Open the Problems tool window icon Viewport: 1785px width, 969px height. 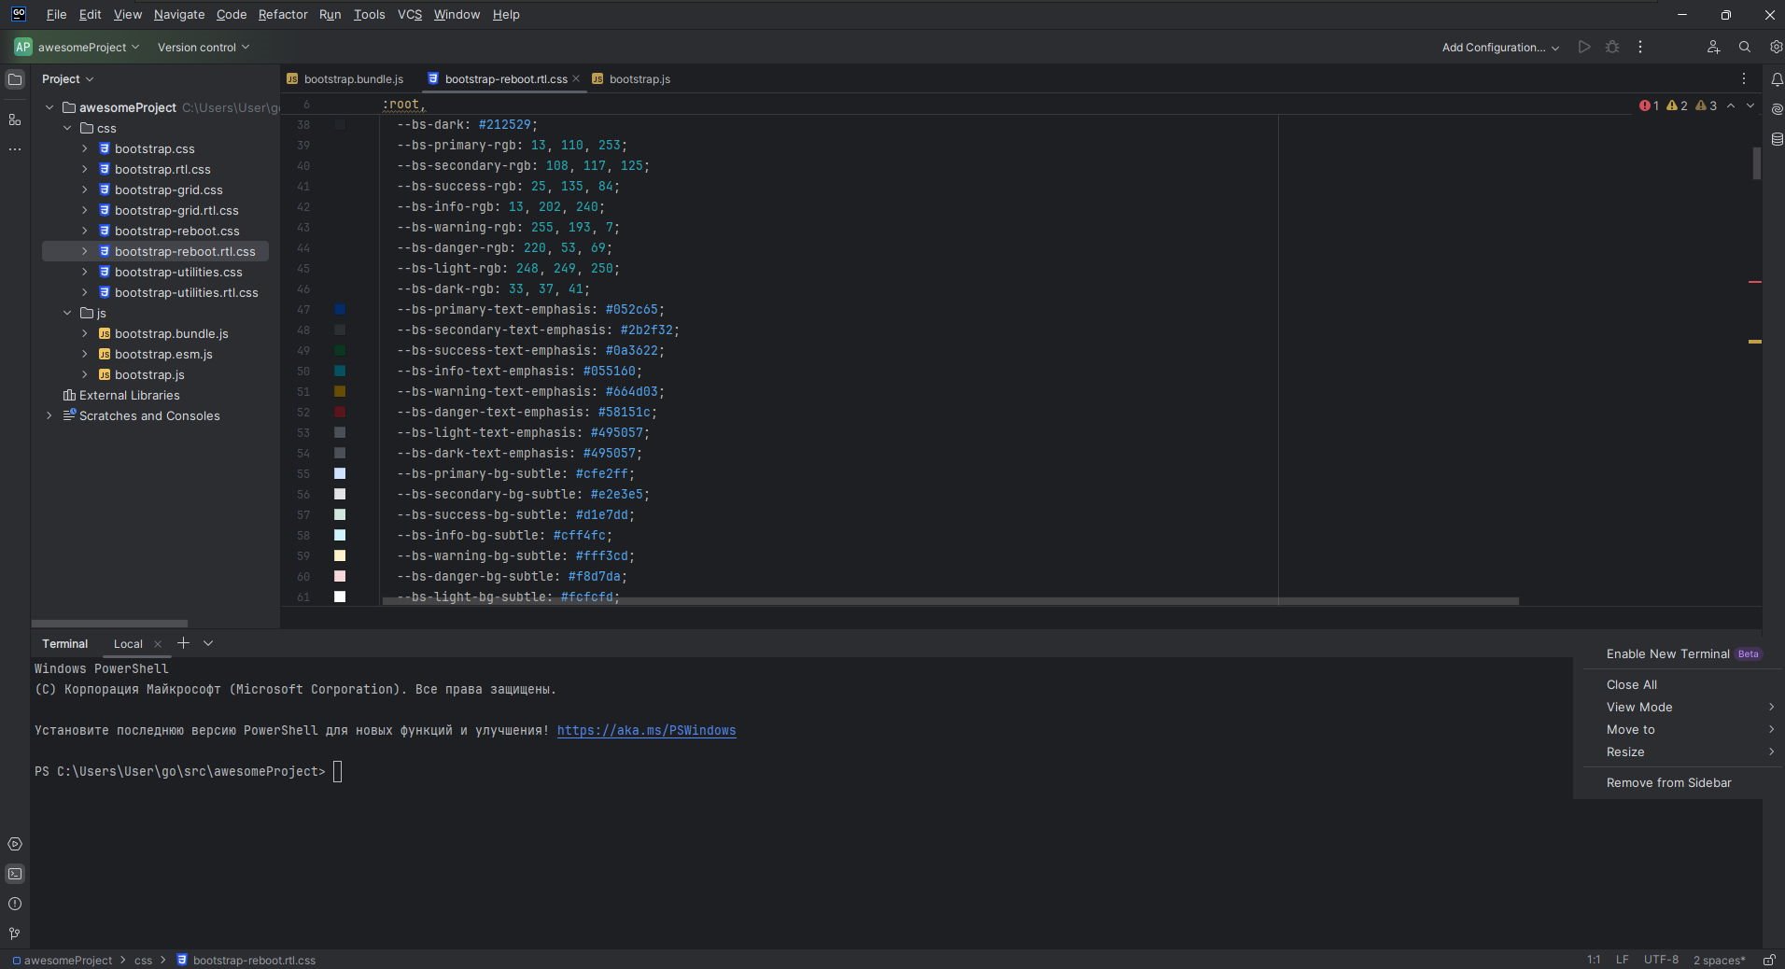15,904
